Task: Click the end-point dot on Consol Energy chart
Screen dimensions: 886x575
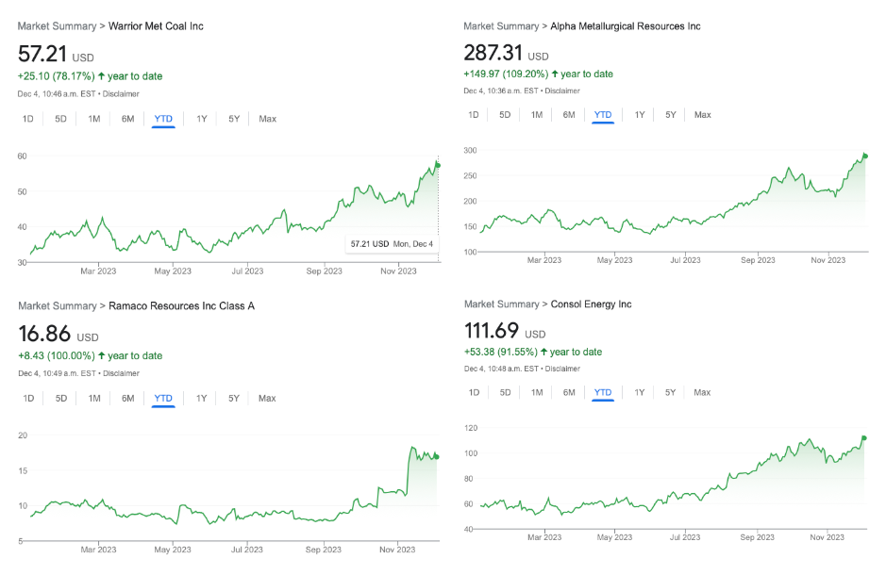Action: click(x=864, y=438)
